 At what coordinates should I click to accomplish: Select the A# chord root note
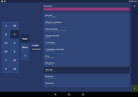pyautogui.click(x=15, y=26)
